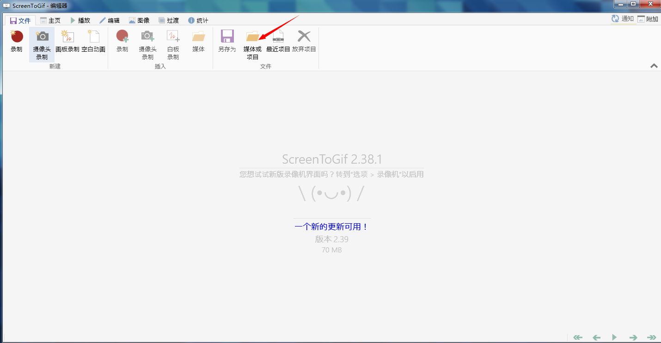Screen dimensions: 661x343
Task: Show notifications (通知)
Action: tap(622, 18)
